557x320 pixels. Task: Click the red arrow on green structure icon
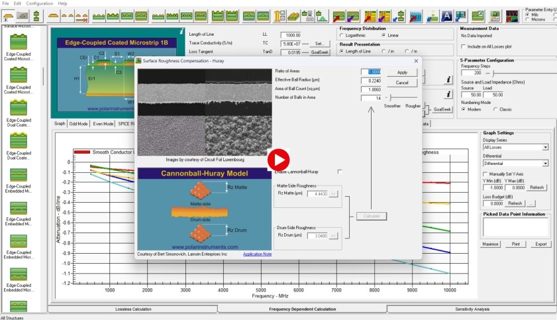pos(338,17)
